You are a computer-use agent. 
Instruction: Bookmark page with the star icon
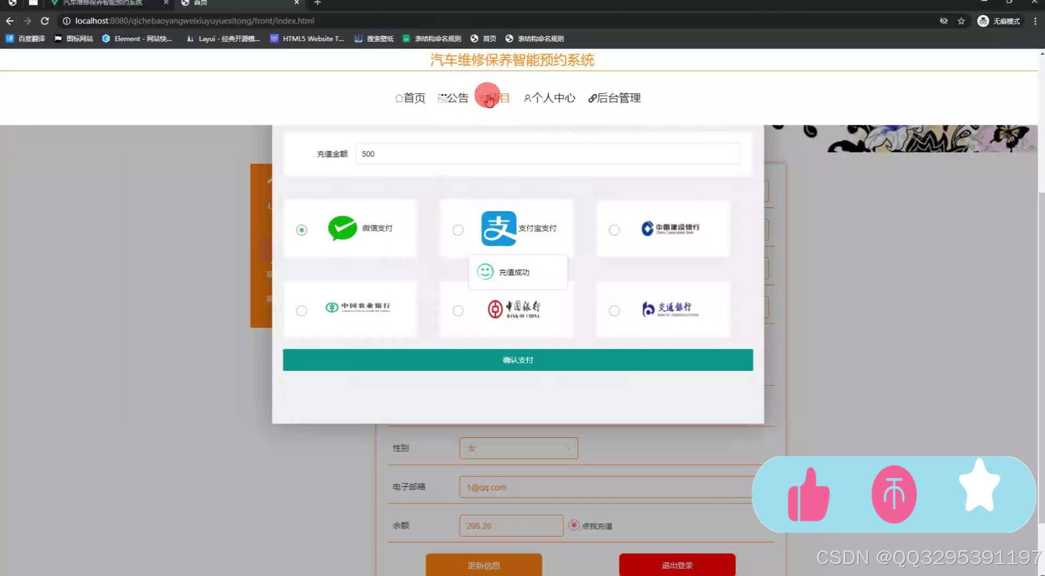pos(961,21)
